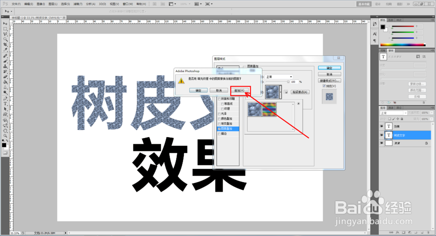
Task: Enable the 渐变叠加 checkbox
Action: coord(219,124)
